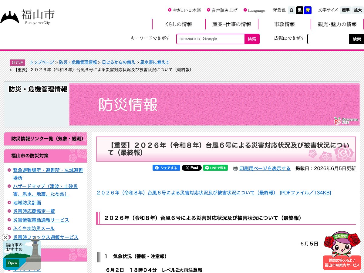Open 災害時ファックス通報サービス link
The image size is (364, 273).
[x=45, y=237]
